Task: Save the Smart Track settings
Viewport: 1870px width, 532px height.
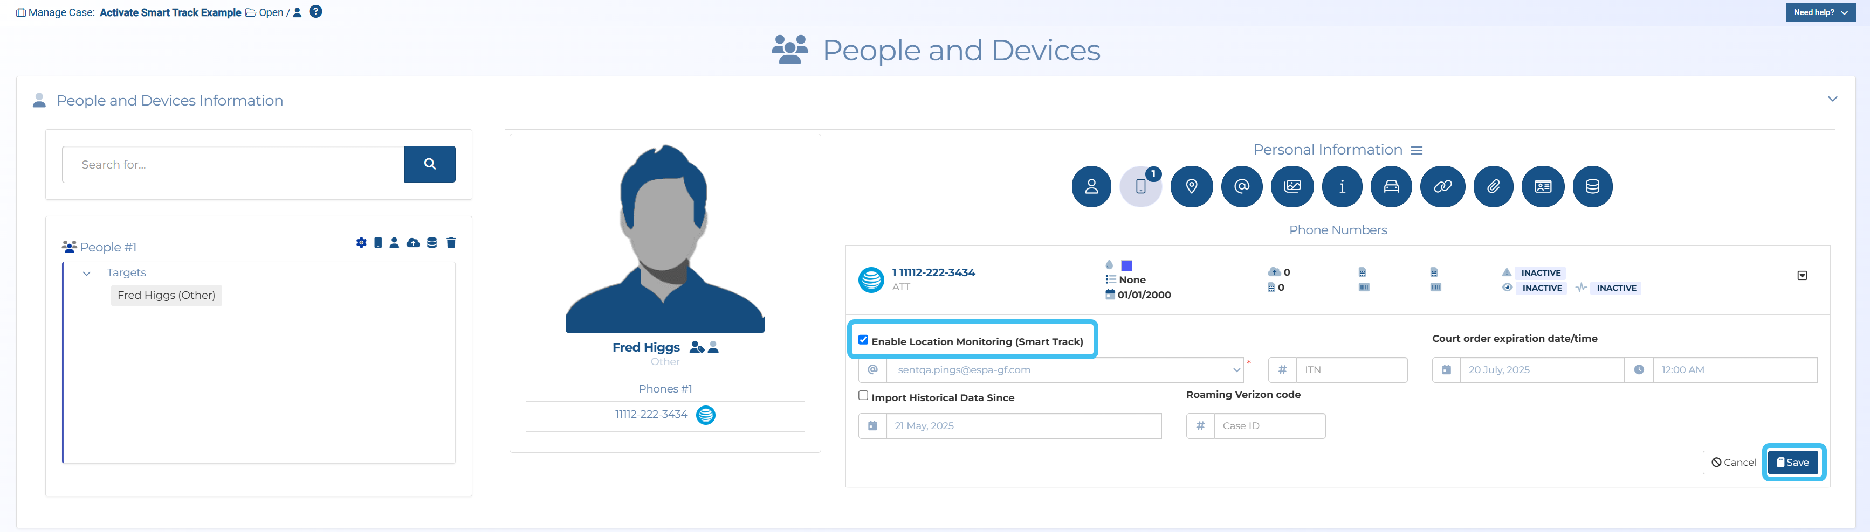Action: coord(1792,463)
